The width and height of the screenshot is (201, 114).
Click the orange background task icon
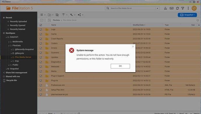coord(194,8)
